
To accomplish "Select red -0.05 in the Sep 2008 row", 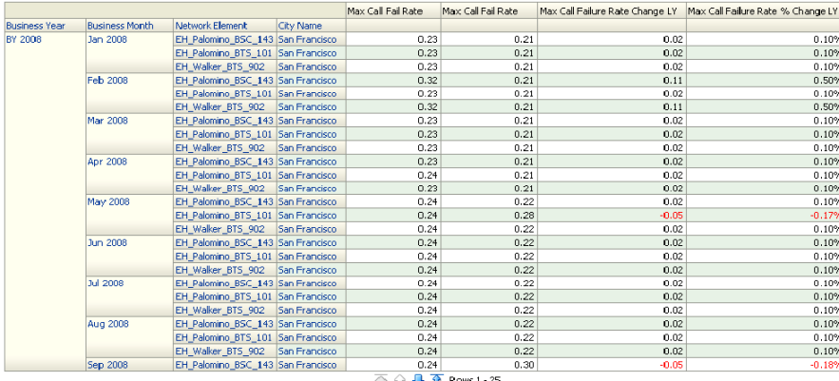I will [x=672, y=365].
